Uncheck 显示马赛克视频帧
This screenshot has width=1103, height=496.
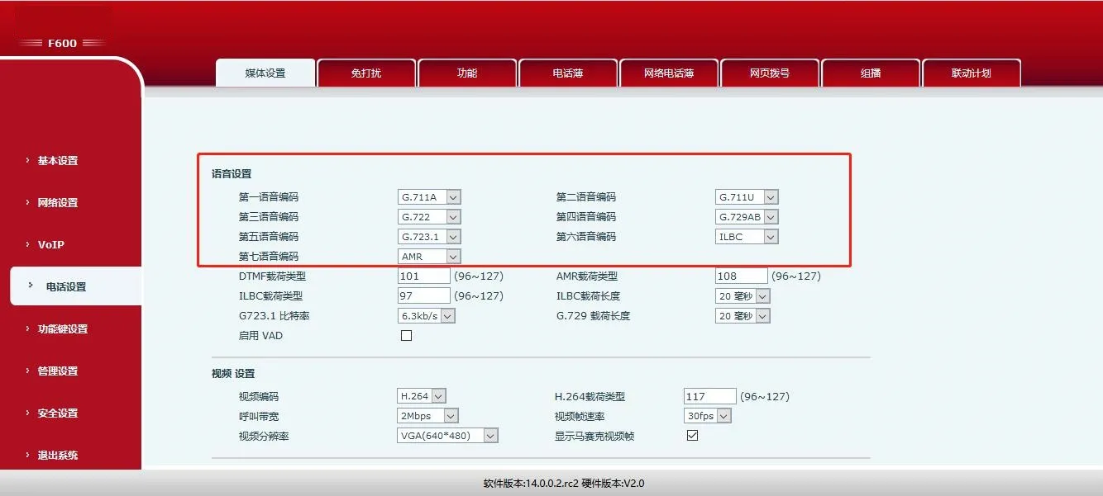[691, 435]
